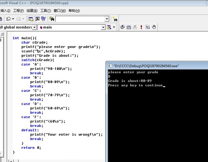Click the greyed-out Redo icon
The height and width of the screenshot is (162, 208).
point(18,19)
